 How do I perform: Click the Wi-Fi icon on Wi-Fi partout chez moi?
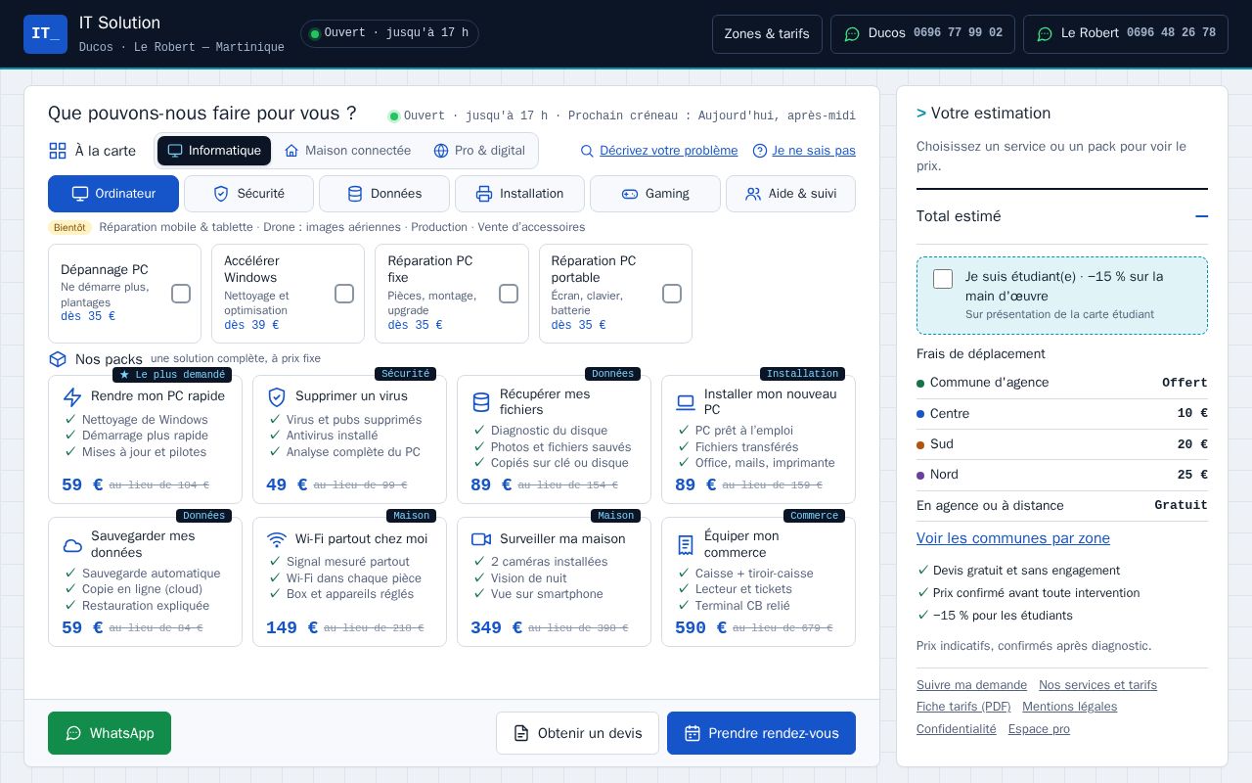pos(277,539)
